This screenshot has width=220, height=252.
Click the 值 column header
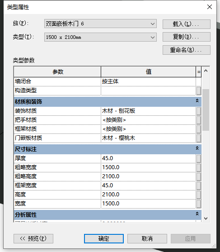tap(149, 71)
